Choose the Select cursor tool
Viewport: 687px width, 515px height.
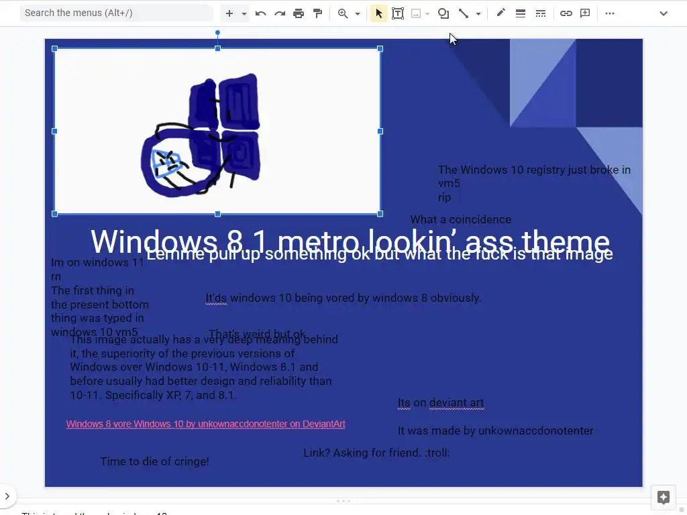click(x=379, y=13)
